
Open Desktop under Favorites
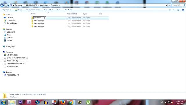10,17
